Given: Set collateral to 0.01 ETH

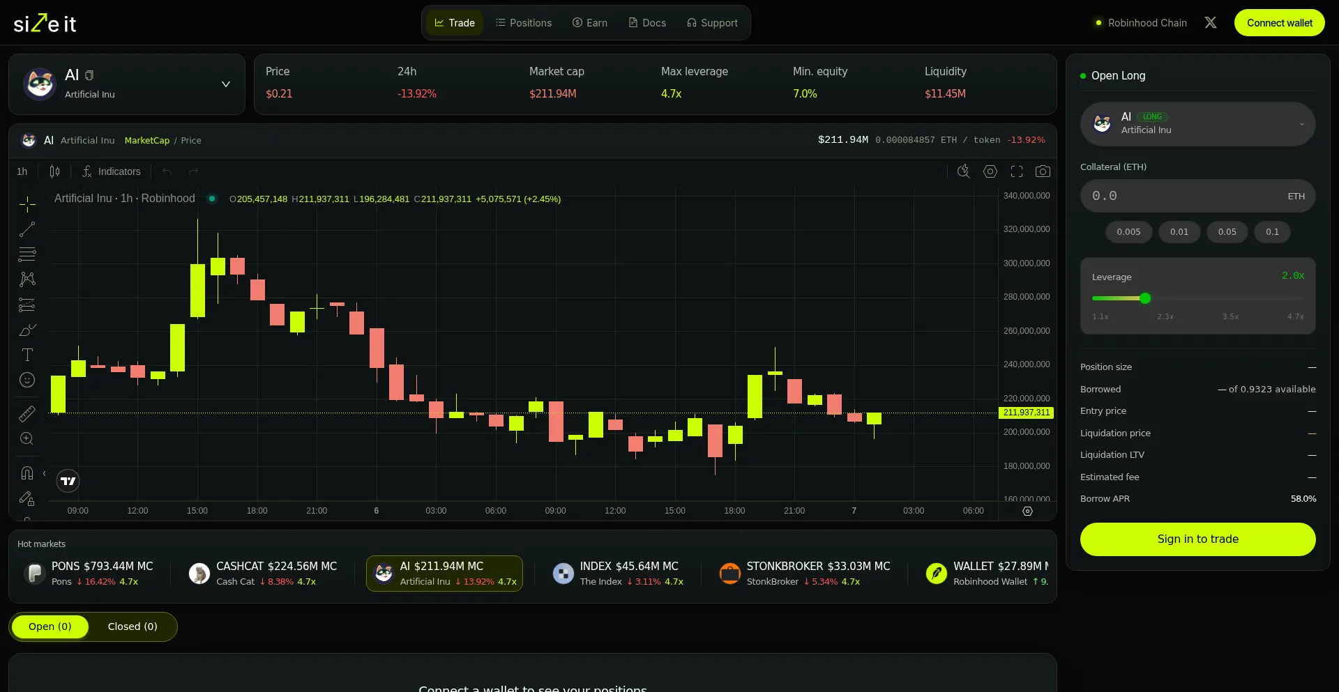Looking at the screenshot, I should [1179, 232].
